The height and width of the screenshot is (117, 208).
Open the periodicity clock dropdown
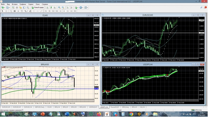coord(82,8)
